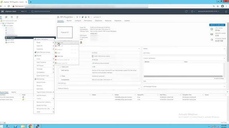Switch to the Datastores tab
Screen dimensions: 229x128
tap(98, 21)
